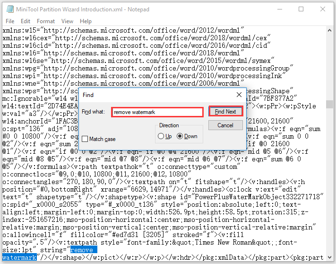Open the File menu
This screenshot has height=264, width=336.
pyautogui.click(x=10, y=21)
